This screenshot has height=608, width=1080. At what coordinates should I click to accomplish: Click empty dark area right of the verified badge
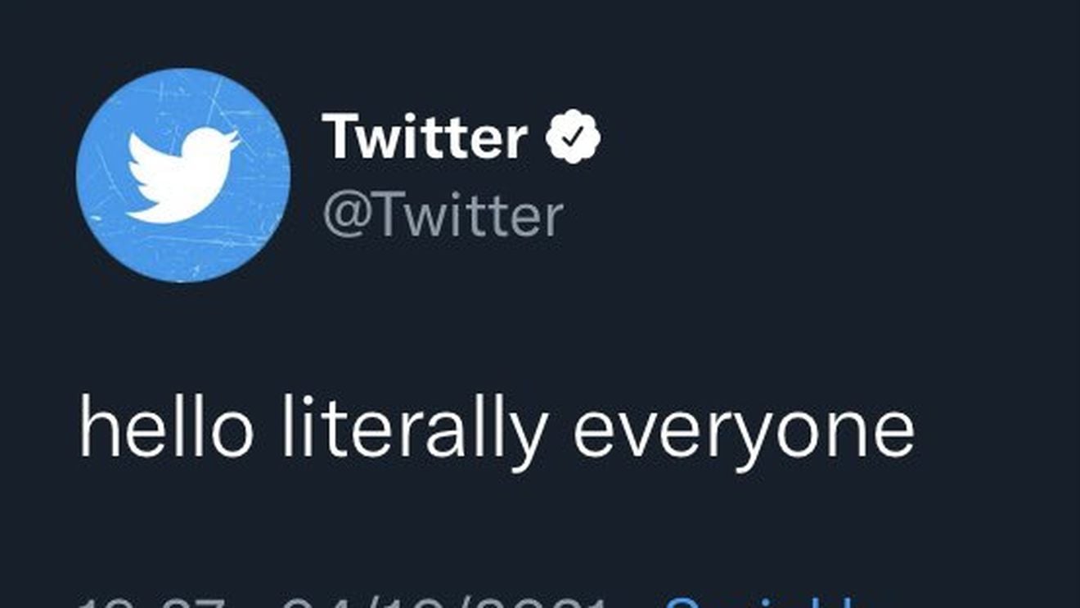tap(818, 137)
